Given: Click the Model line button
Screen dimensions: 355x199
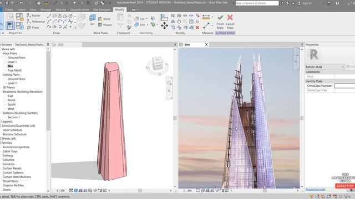Looking at the screenshot, I should [x=33, y=15].
